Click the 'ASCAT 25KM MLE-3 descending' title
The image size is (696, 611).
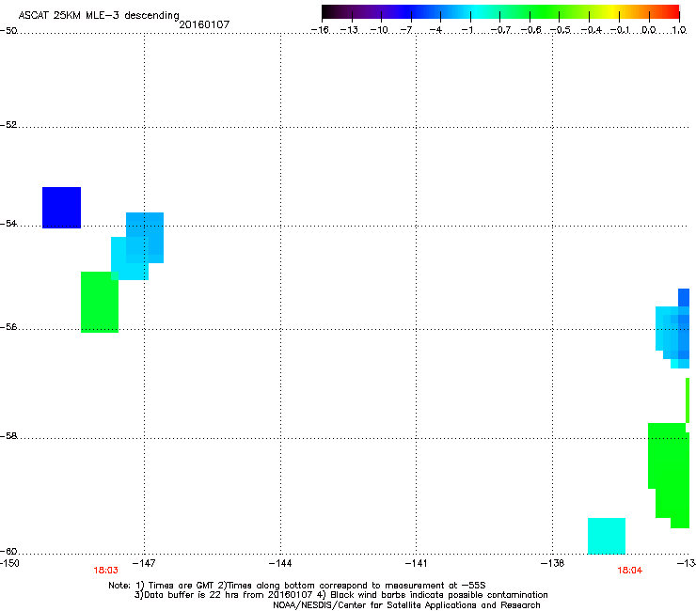click(99, 15)
